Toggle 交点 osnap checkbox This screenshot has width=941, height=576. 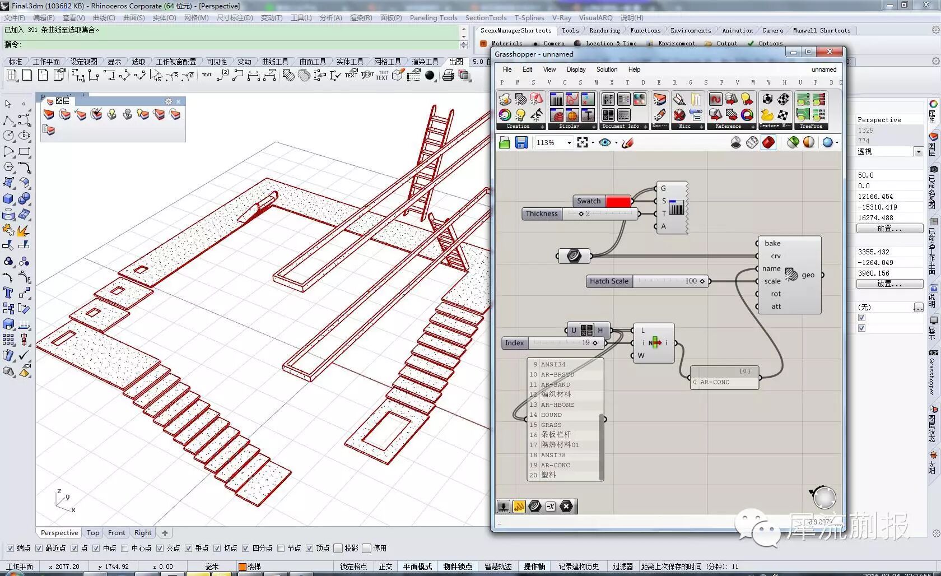[160, 548]
